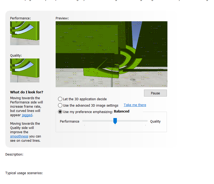
Task: Click the 'Performance' label beside the slider
Action: 69,121
